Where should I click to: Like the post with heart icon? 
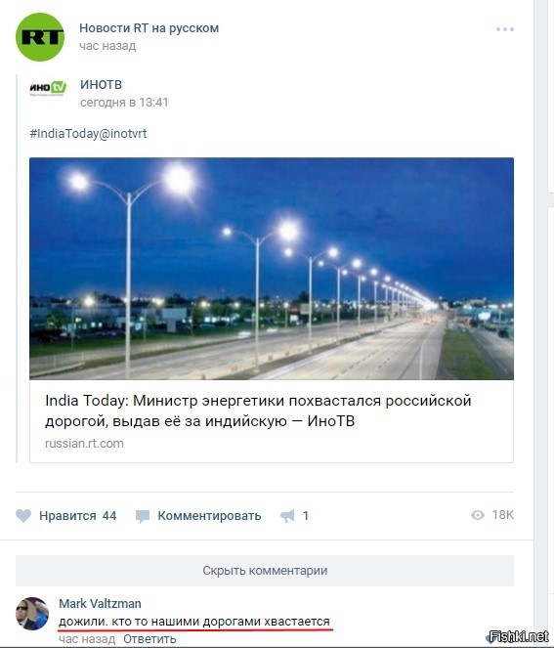[x=23, y=516]
